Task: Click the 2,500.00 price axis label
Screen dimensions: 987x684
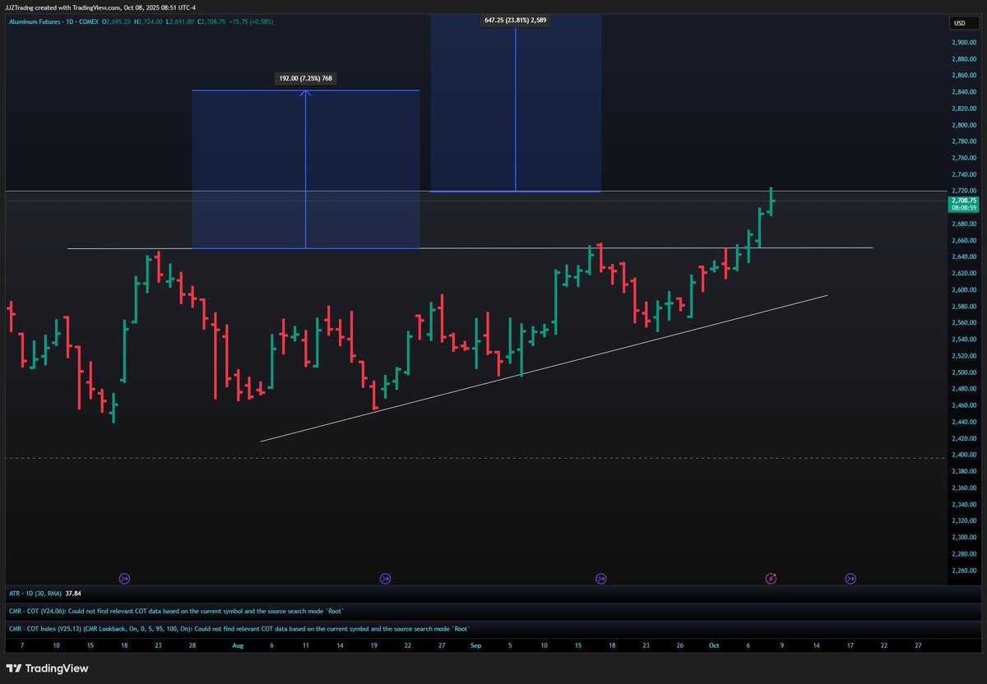Action: (963, 372)
